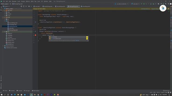Open the Refactor menu

pos(28,1)
